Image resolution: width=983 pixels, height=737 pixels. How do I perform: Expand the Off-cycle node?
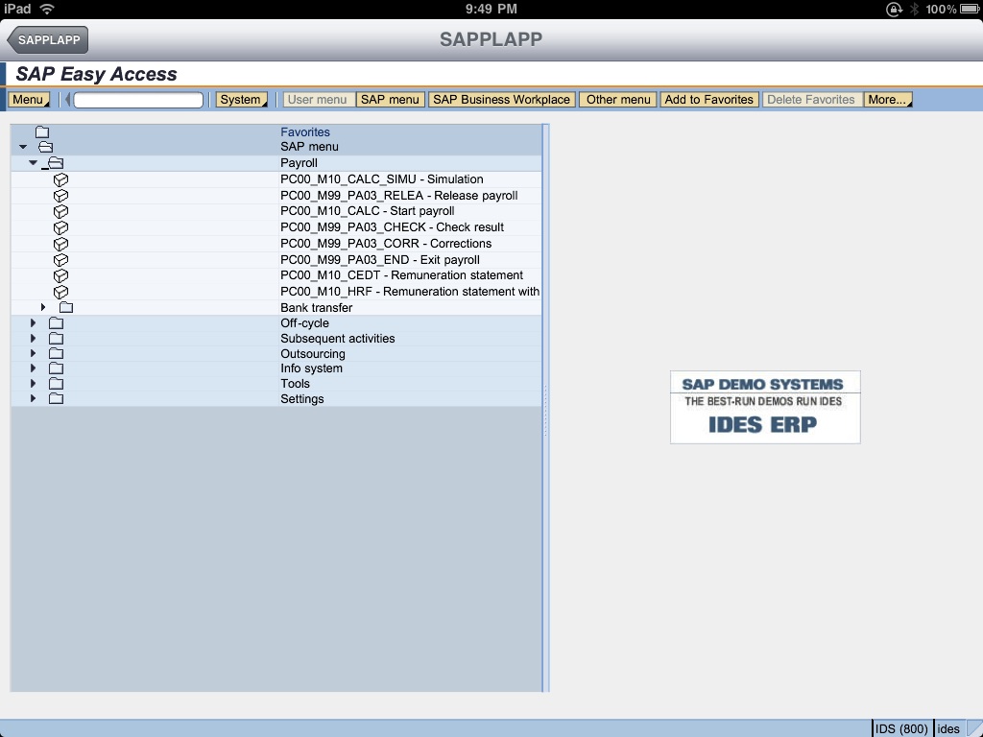tap(34, 322)
